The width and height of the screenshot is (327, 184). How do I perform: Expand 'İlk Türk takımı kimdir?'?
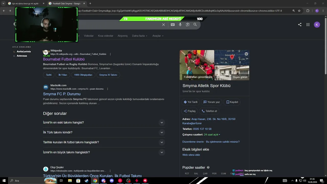[104, 132]
